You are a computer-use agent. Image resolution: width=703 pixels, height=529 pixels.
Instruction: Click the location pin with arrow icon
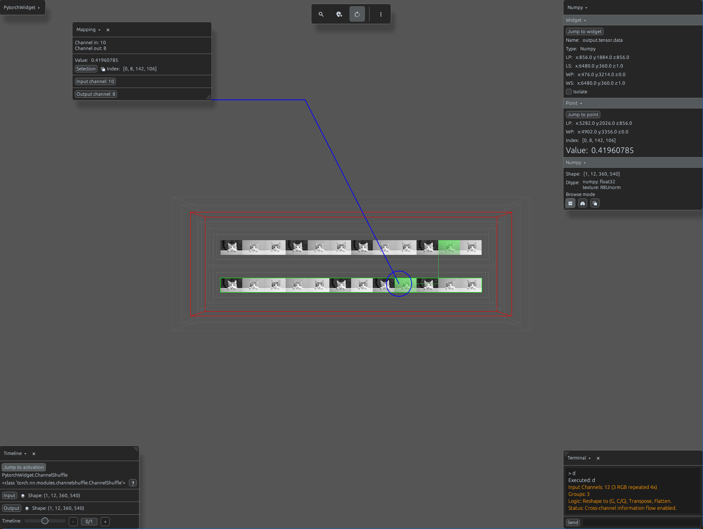click(339, 14)
